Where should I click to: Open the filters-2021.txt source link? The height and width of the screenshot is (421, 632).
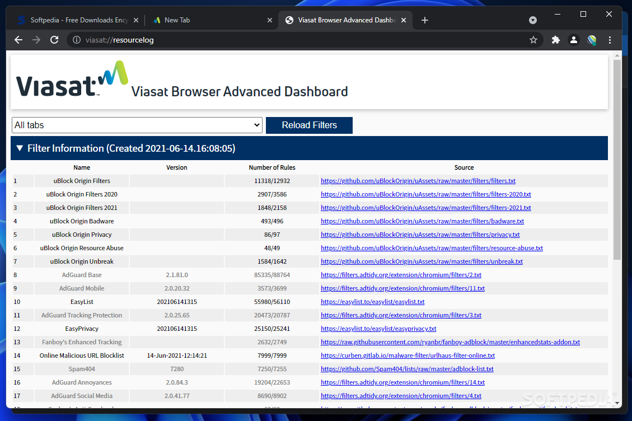(425, 208)
